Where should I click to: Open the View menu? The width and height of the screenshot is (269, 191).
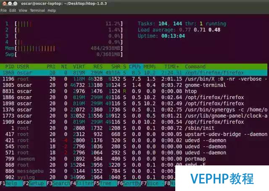tap(23, 10)
